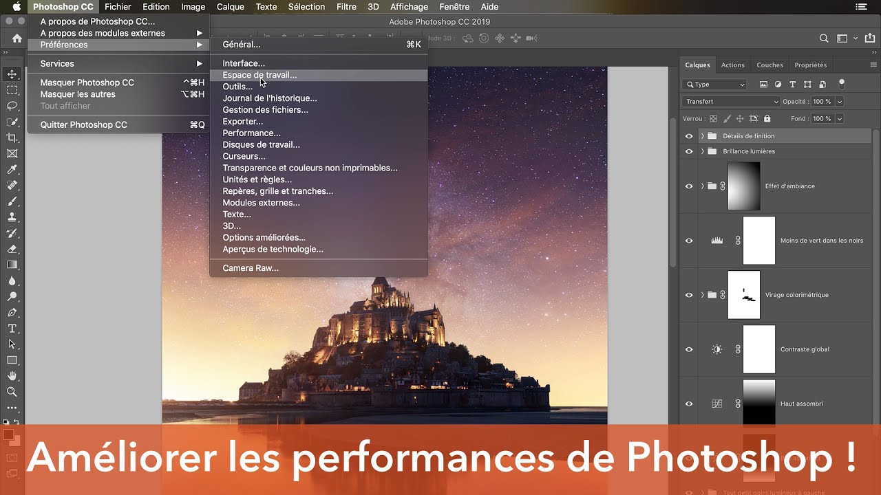Select Moins de vert layer mask thumbnail
The image size is (881, 495).
tap(759, 241)
